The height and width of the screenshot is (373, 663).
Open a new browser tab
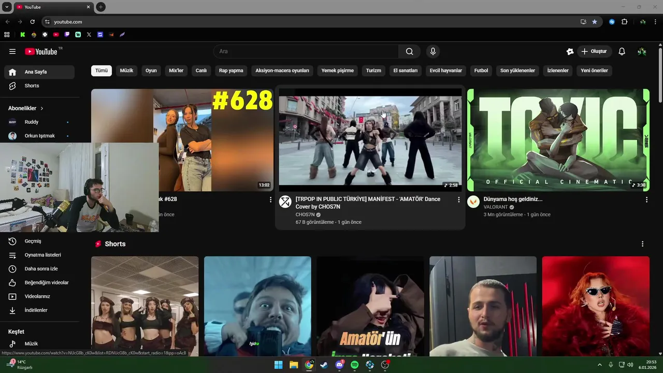pyautogui.click(x=101, y=7)
